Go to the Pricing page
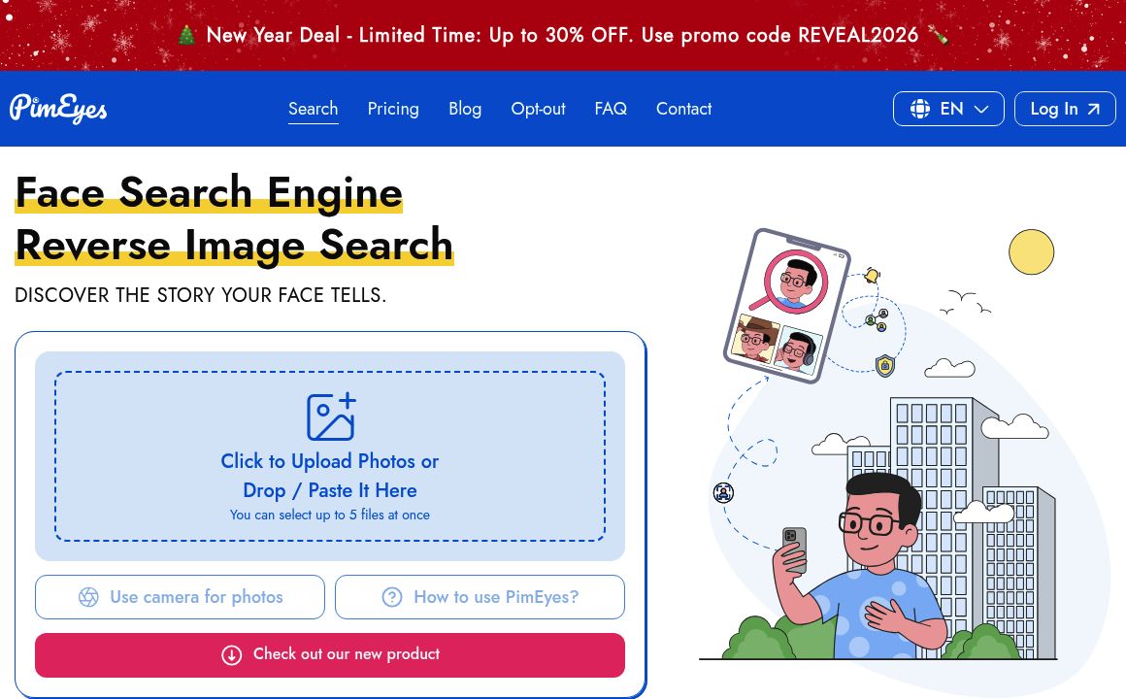Screen dimensions: 1126x699 (x=393, y=109)
